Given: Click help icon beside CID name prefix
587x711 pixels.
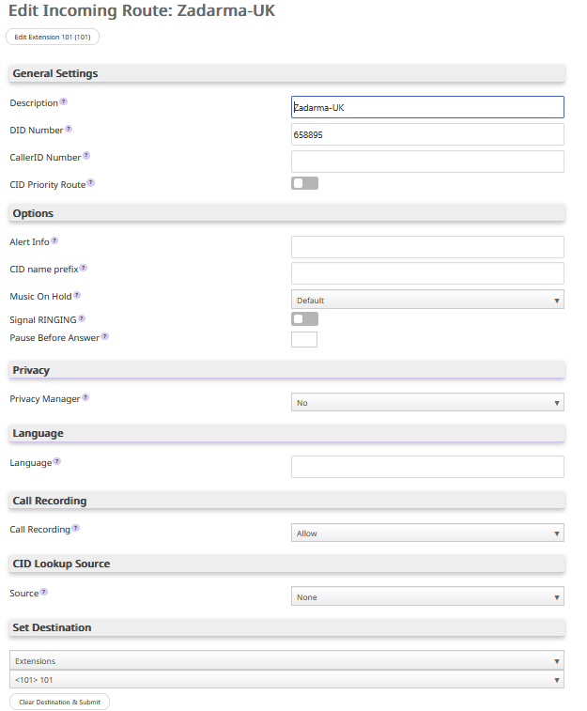Looking at the screenshot, I should point(84,268).
